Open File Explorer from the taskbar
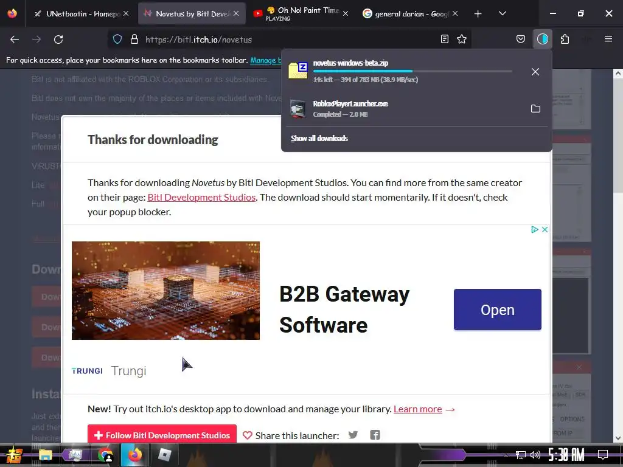This screenshot has width=623, height=467. [45, 455]
